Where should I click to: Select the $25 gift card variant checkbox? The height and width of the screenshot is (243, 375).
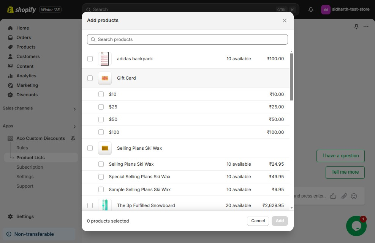101,107
